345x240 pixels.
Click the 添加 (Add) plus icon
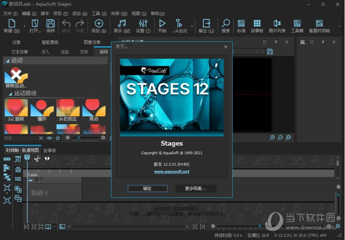pos(99,24)
